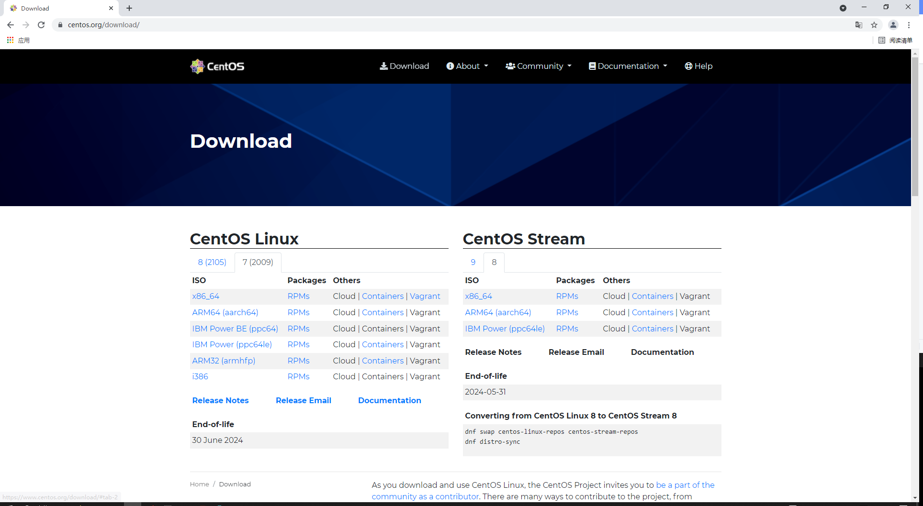923x506 pixels.
Task: Open the ARM32 (armhfp) ISO link
Action: (x=224, y=361)
